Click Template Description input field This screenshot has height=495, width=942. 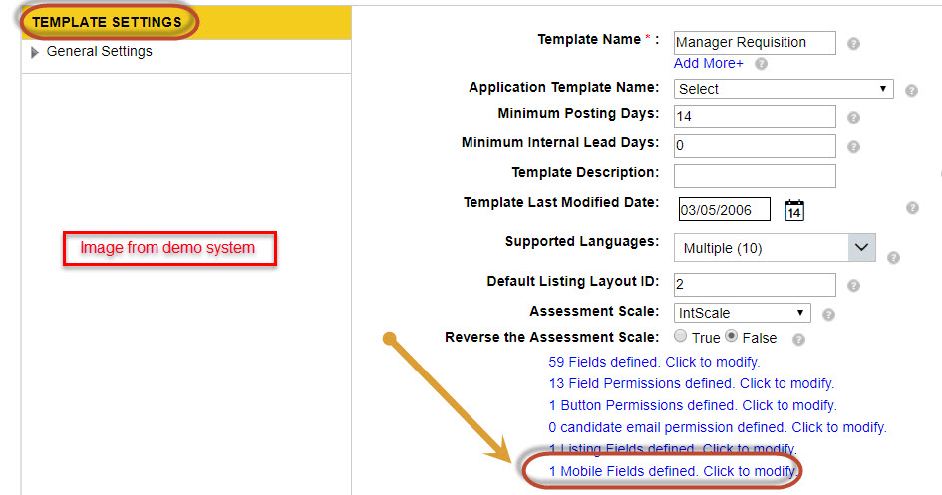755,176
